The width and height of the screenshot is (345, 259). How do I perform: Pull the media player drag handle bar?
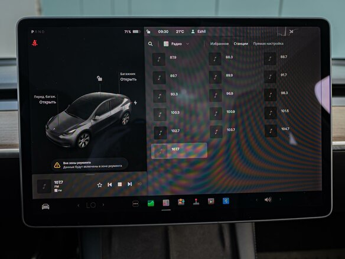[x=90, y=174]
